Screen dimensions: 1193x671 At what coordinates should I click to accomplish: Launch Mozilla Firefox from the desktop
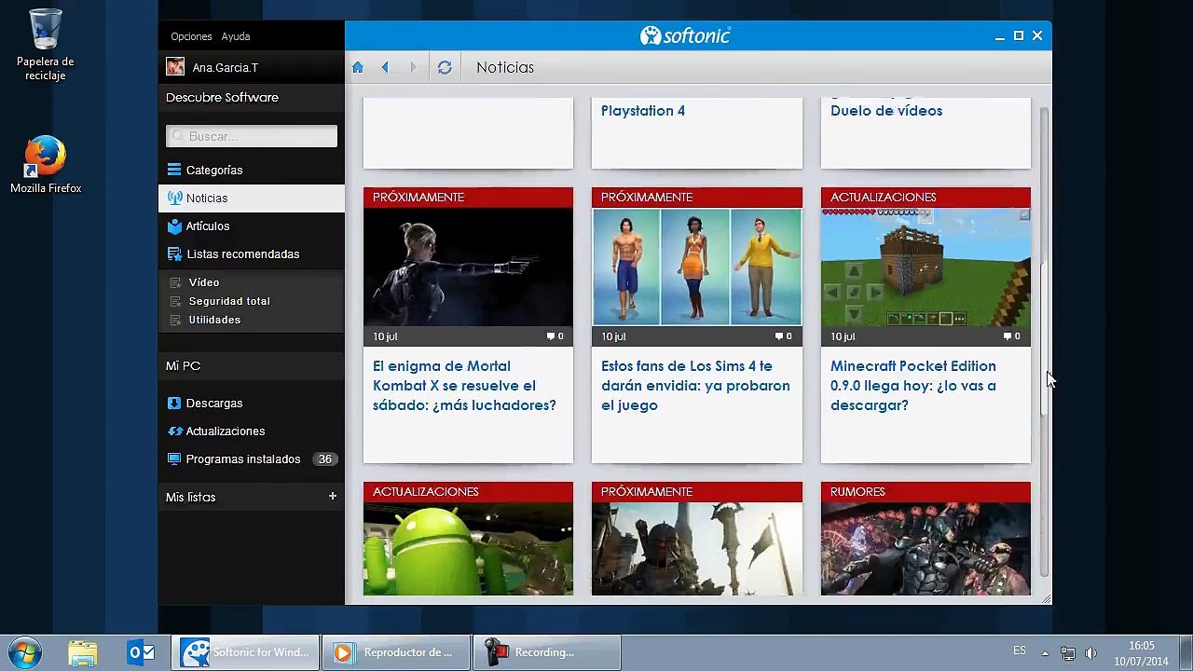(46, 166)
